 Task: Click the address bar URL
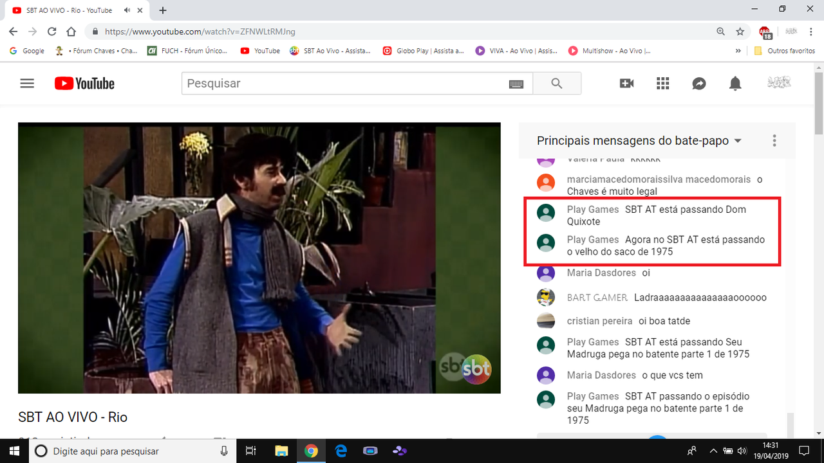click(x=200, y=32)
